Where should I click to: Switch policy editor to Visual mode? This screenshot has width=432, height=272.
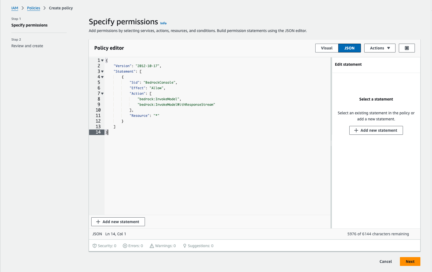[x=327, y=48]
